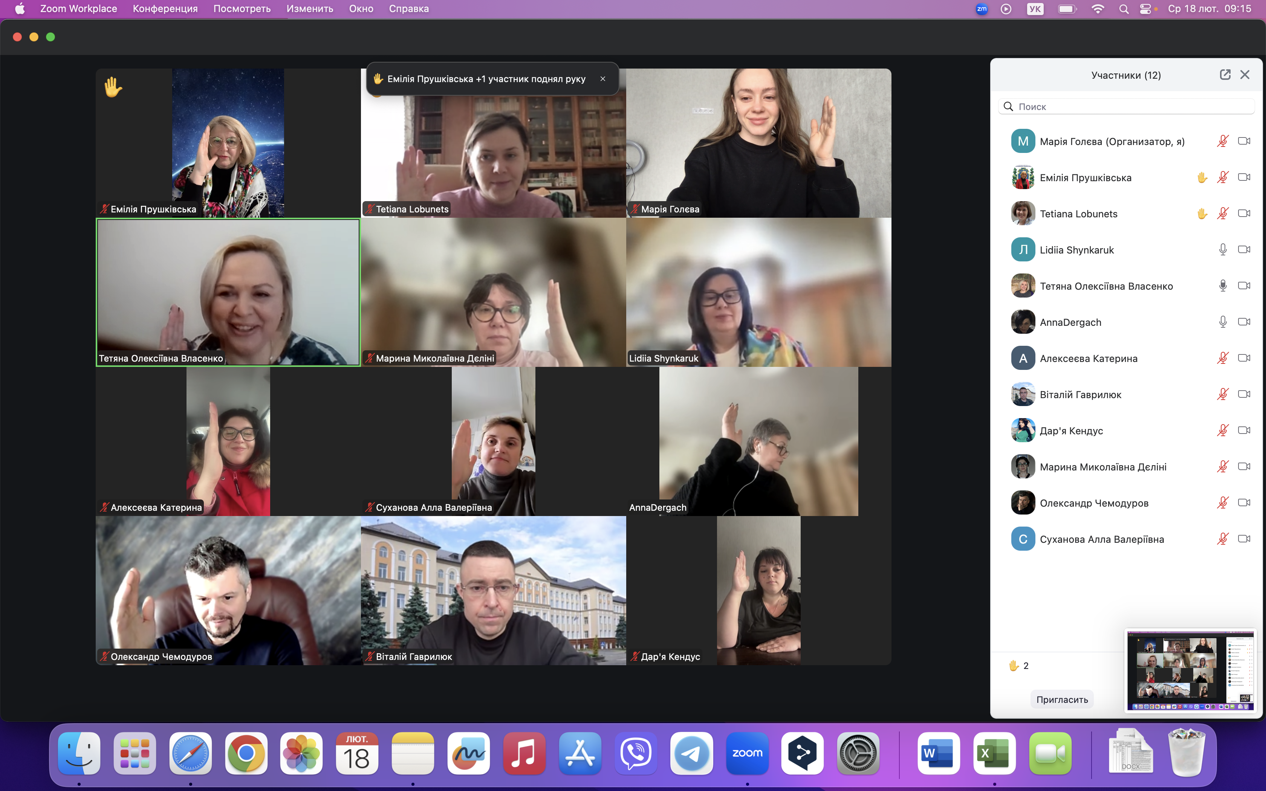Click Емілія Прушківська's raised hand icon in list
This screenshot has width=1266, height=791.
coord(1202,177)
